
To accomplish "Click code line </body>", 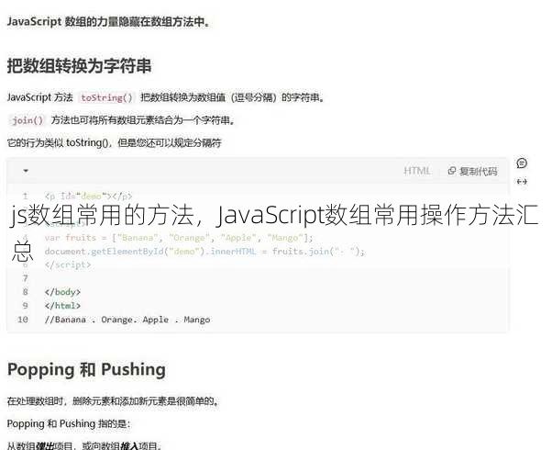I will click(62, 292).
